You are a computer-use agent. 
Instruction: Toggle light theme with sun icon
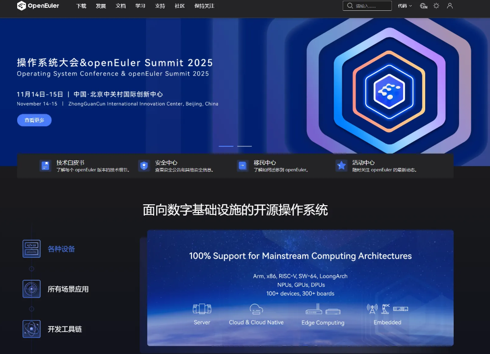pyautogui.click(x=436, y=5)
